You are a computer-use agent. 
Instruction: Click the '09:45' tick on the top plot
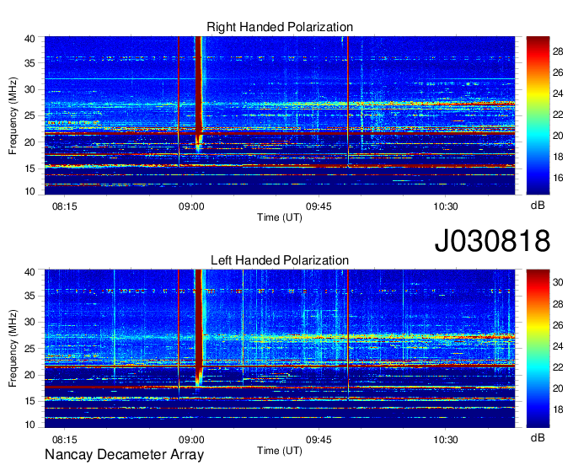coord(319,206)
